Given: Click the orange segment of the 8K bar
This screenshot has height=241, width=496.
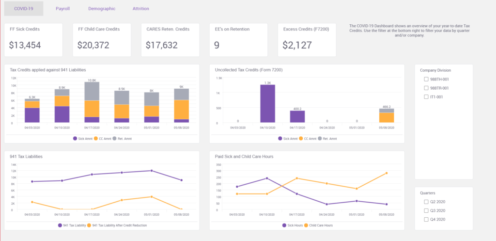Looking at the screenshot, I should tap(152, 111).
